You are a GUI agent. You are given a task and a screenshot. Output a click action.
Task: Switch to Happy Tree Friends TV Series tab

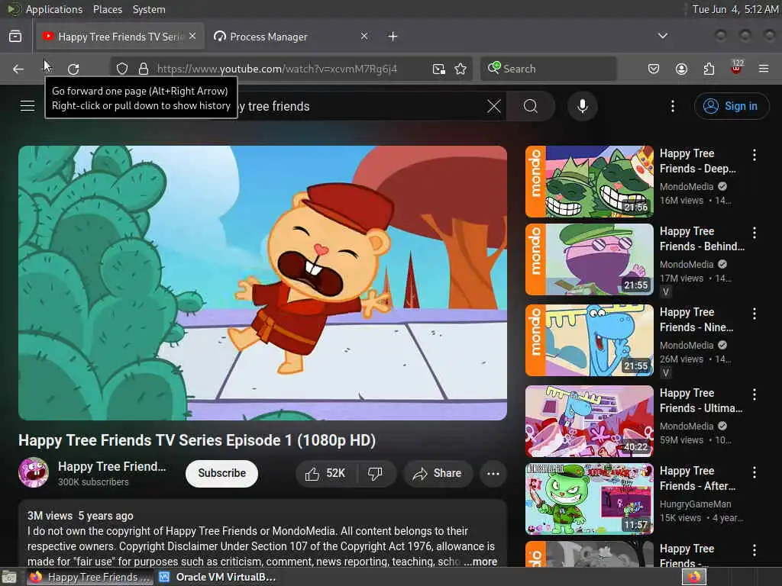[120, 37]
